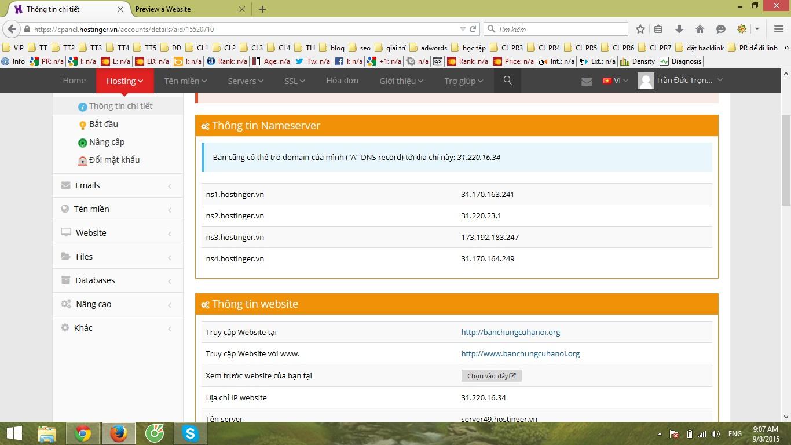Expand the Website sidebar section
Viewport: 791px width, 445px height.
pyautogui.click(x=118, y=233)
